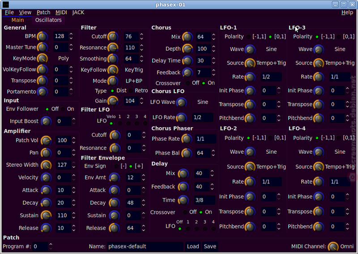Click the Delay Time knob showing 3/8
This screenshot has width=358, height=254.
(183, 200)
